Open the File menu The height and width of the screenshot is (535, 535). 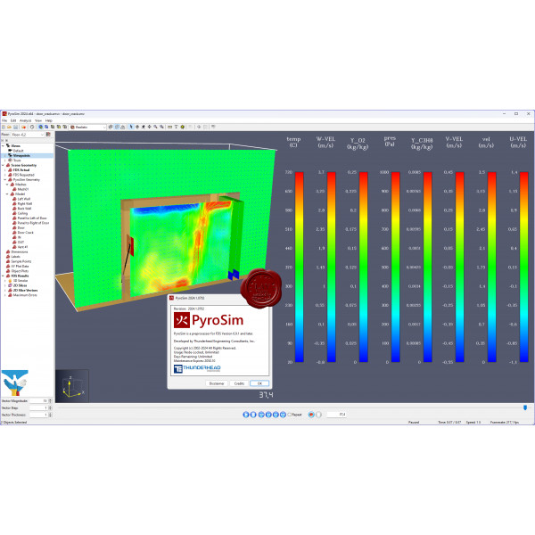[x=4, y=120]
